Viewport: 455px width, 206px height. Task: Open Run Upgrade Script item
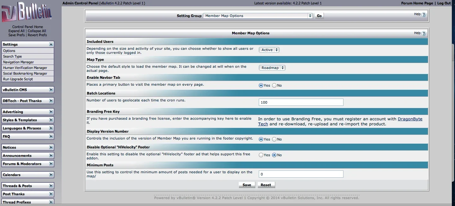[28, 79]
